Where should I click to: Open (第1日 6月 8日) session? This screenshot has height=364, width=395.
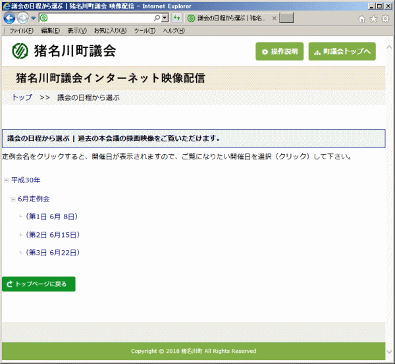click(51, 217)
